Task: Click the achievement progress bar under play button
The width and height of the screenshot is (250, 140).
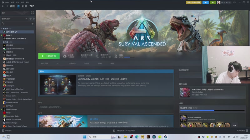Action: (129, 57)
